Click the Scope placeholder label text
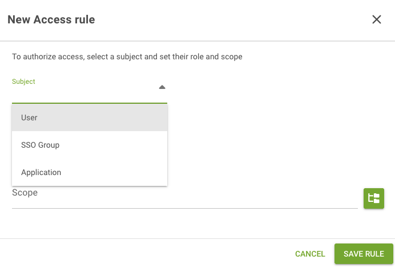The width and height of the screenshot is (395, 268). 25,193
